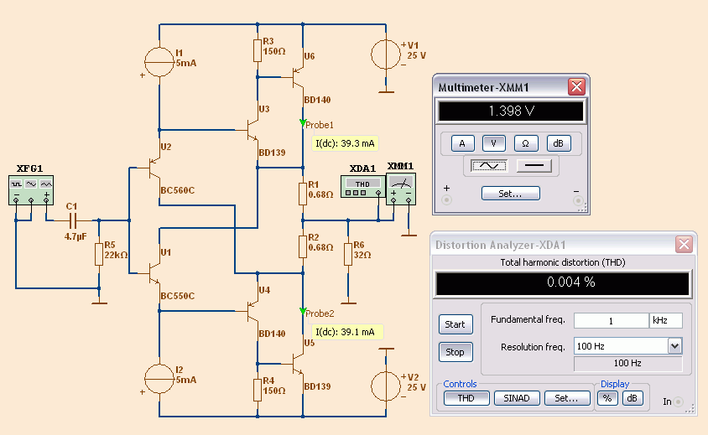The width and height of the screenshot is (708, 435).
Task: Display distortion in percent
Action: tap(608, 398)
